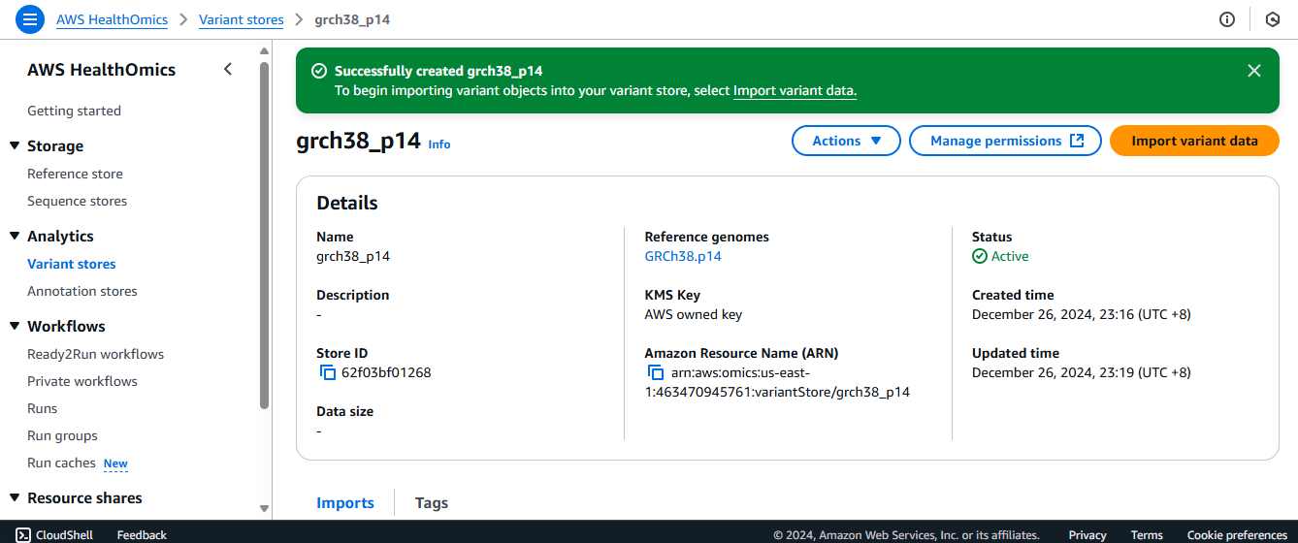Click the CloudShell terminal icon

click(22, 534)
